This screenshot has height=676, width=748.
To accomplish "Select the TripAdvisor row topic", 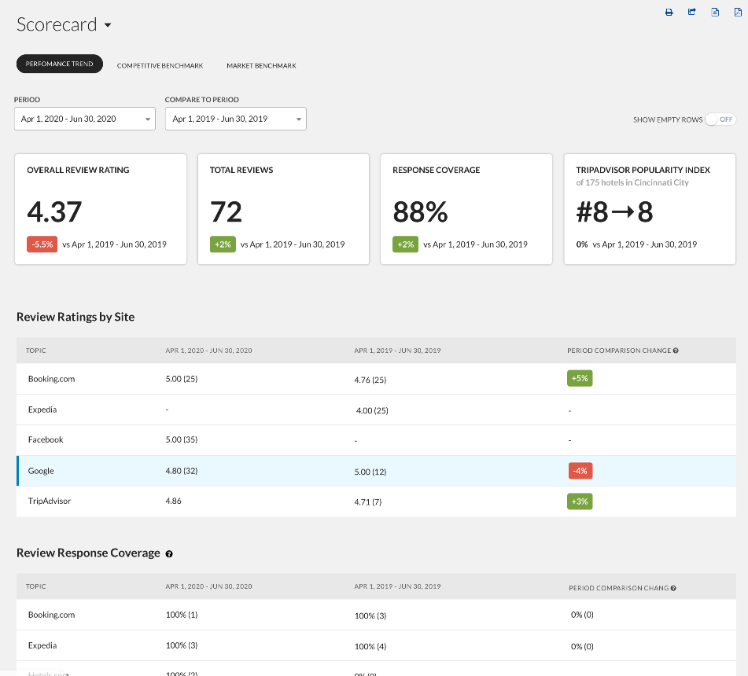I will (x=50, y=501).
